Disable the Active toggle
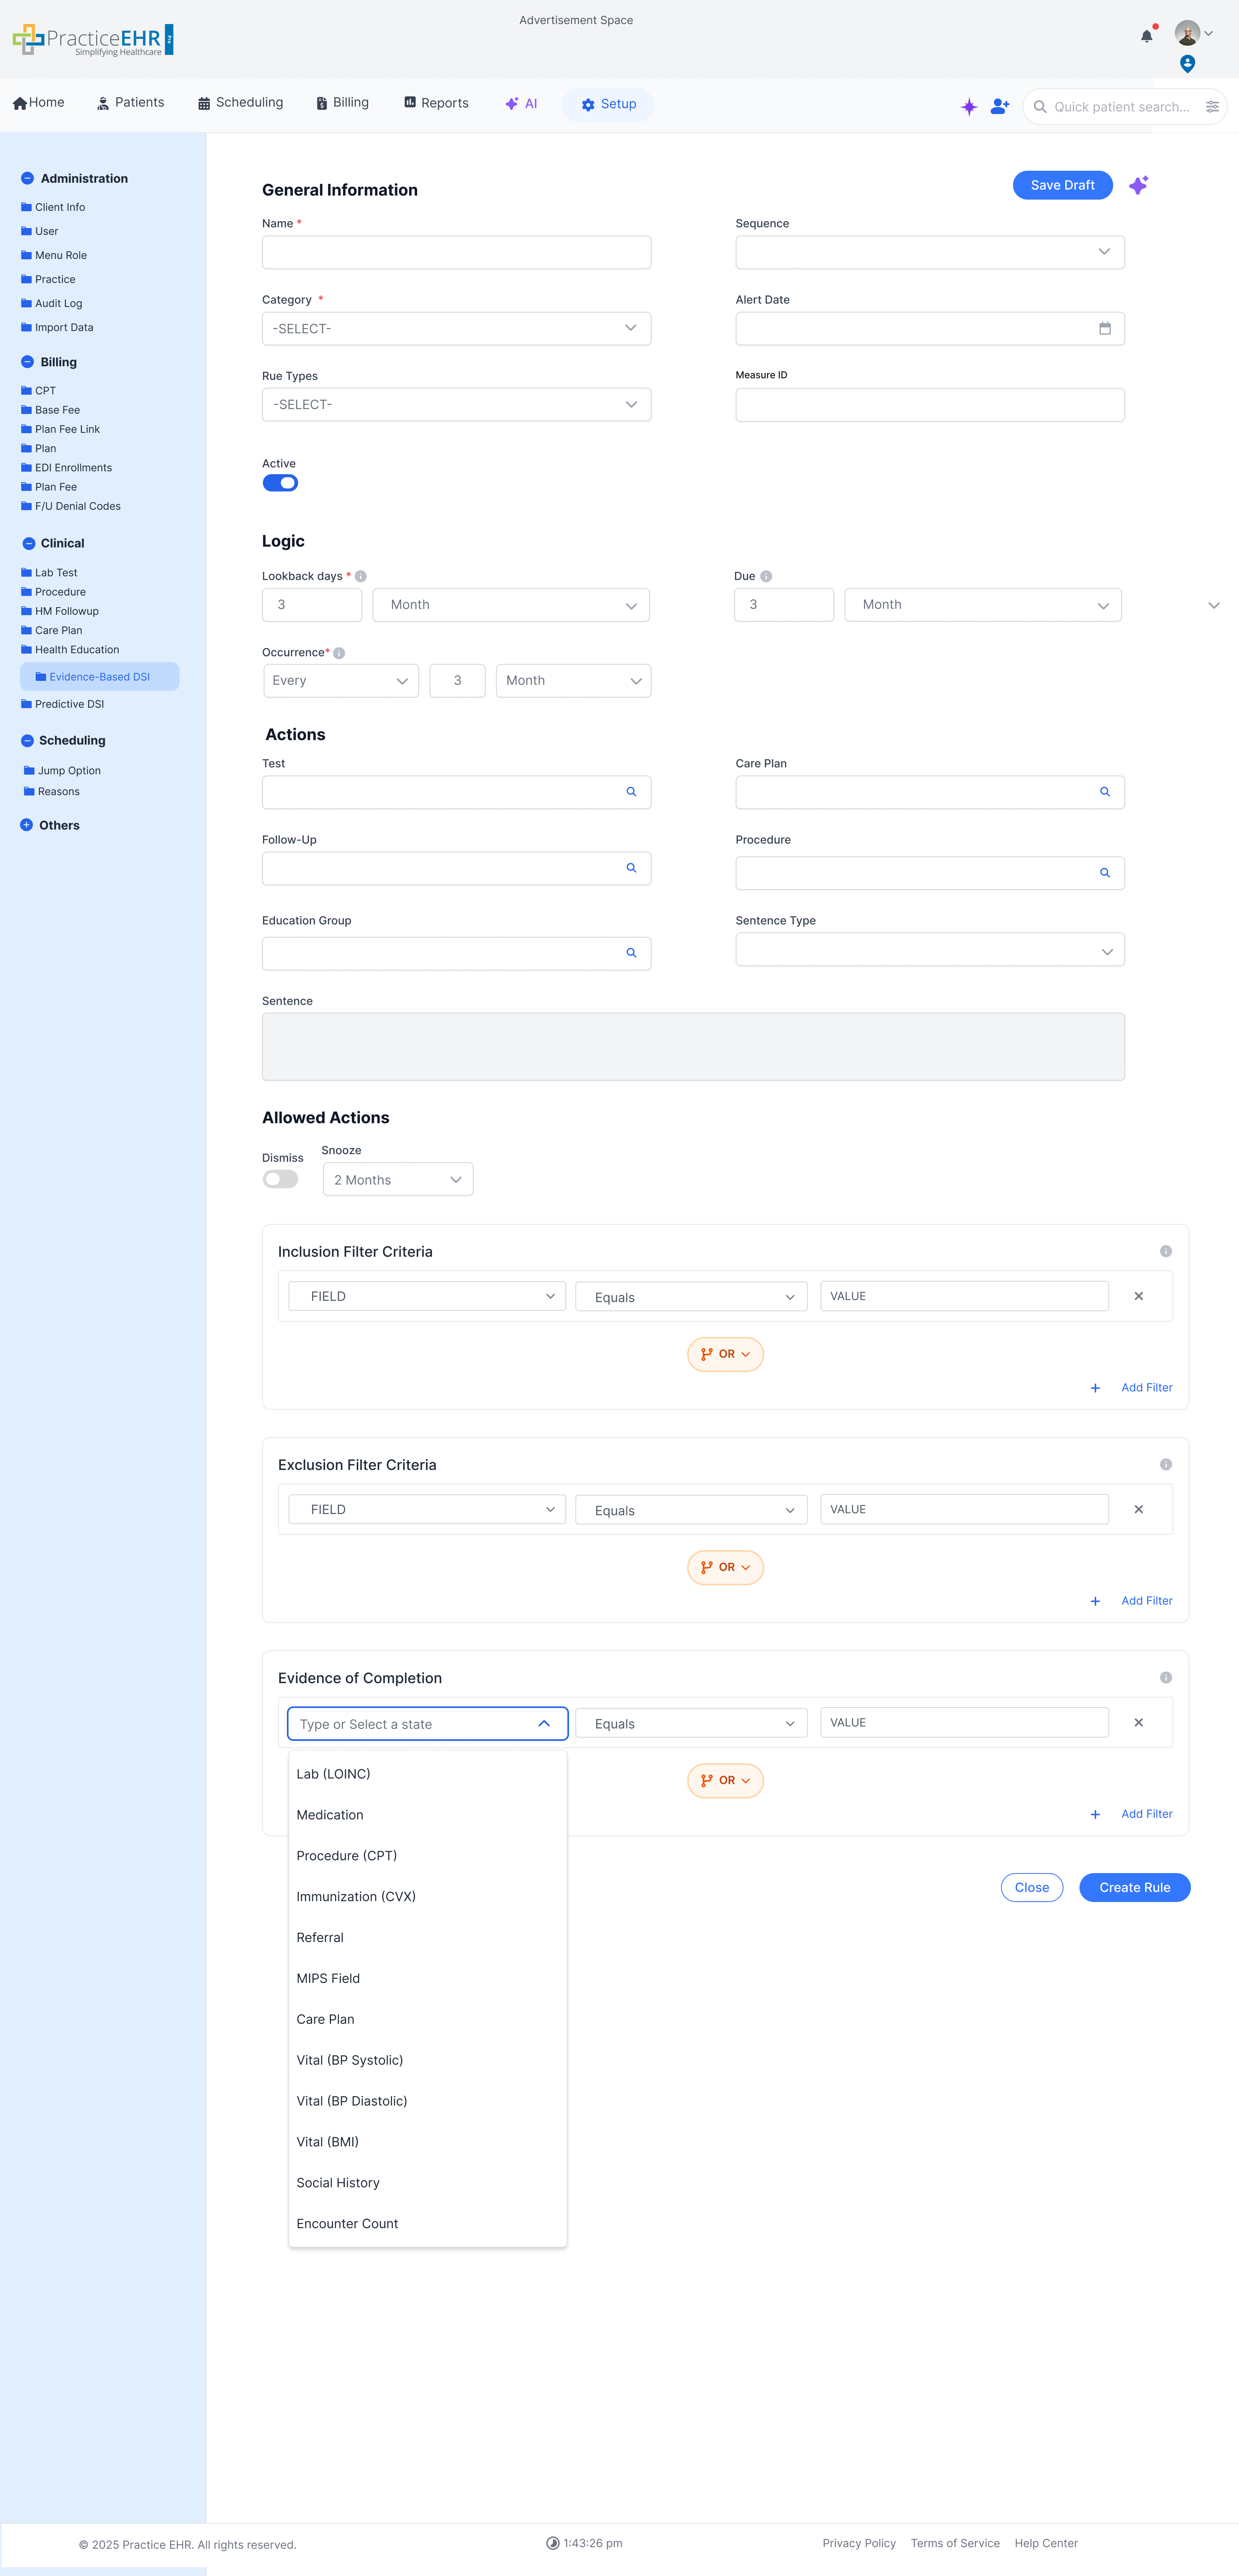 click(280, 482)
